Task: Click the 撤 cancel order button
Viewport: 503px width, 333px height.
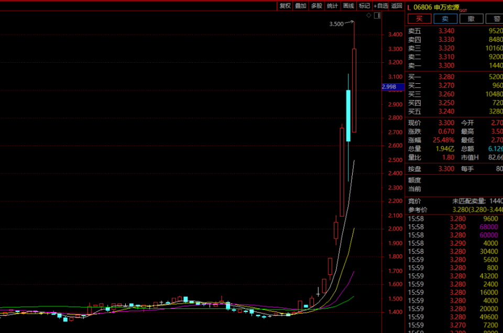Action: click(471, 19)
